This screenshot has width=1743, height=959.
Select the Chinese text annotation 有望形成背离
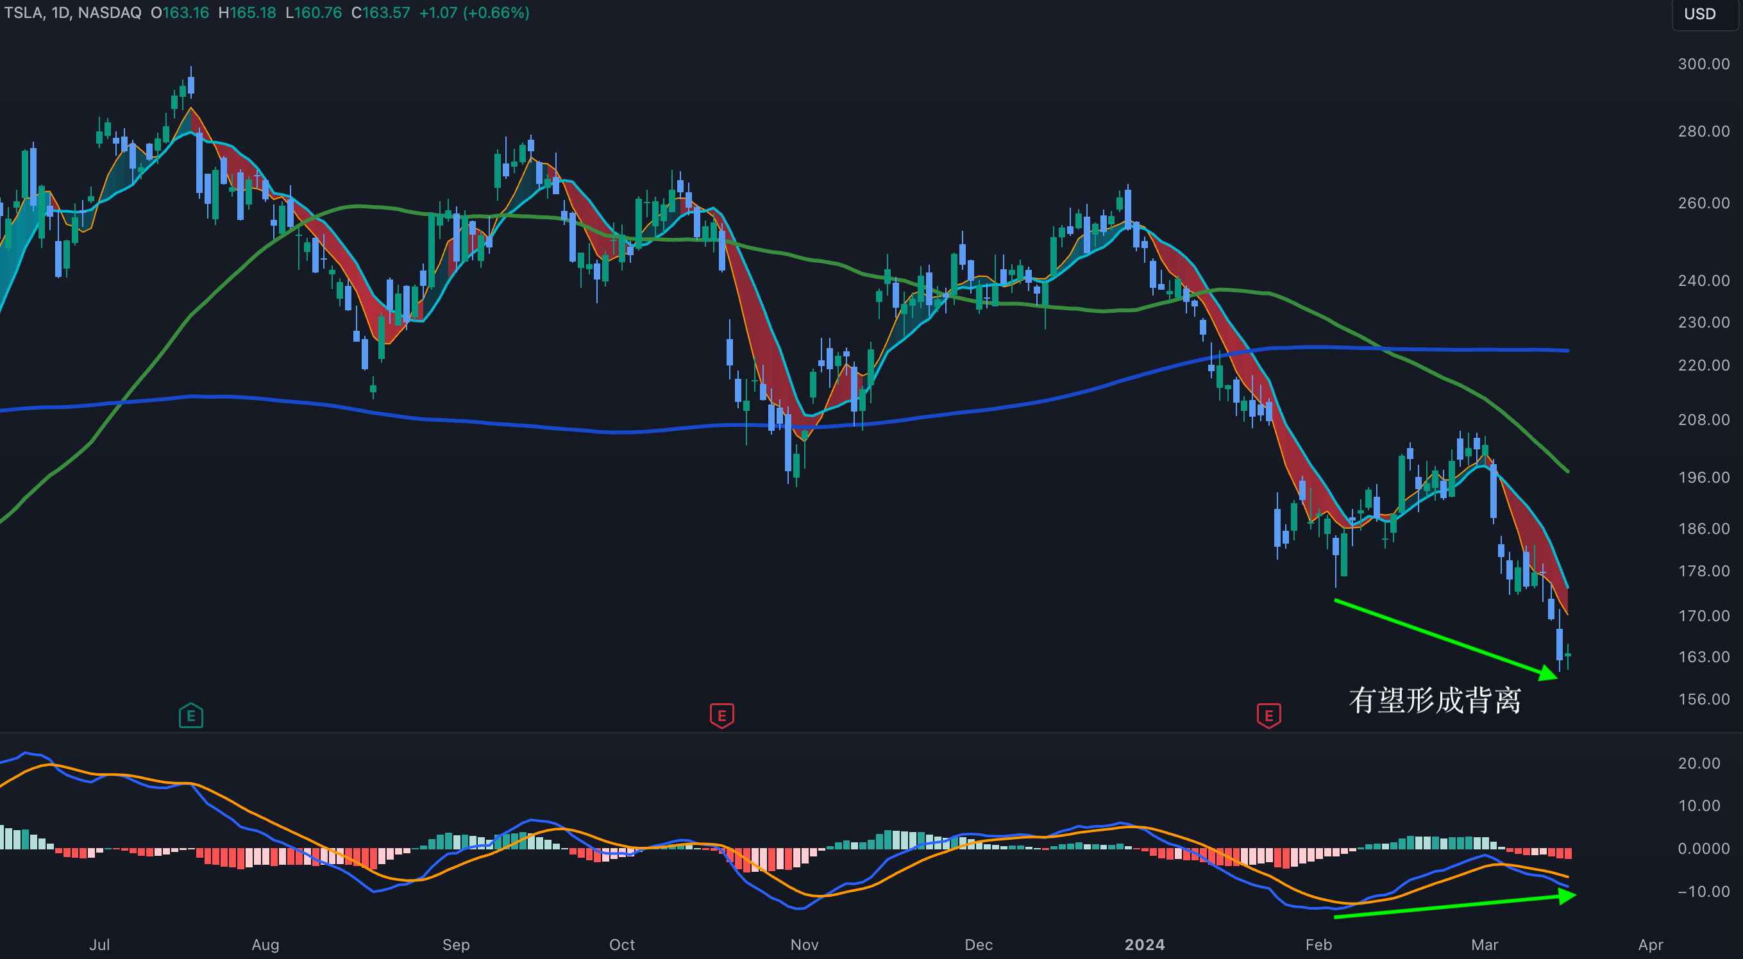pos(1435,701)
